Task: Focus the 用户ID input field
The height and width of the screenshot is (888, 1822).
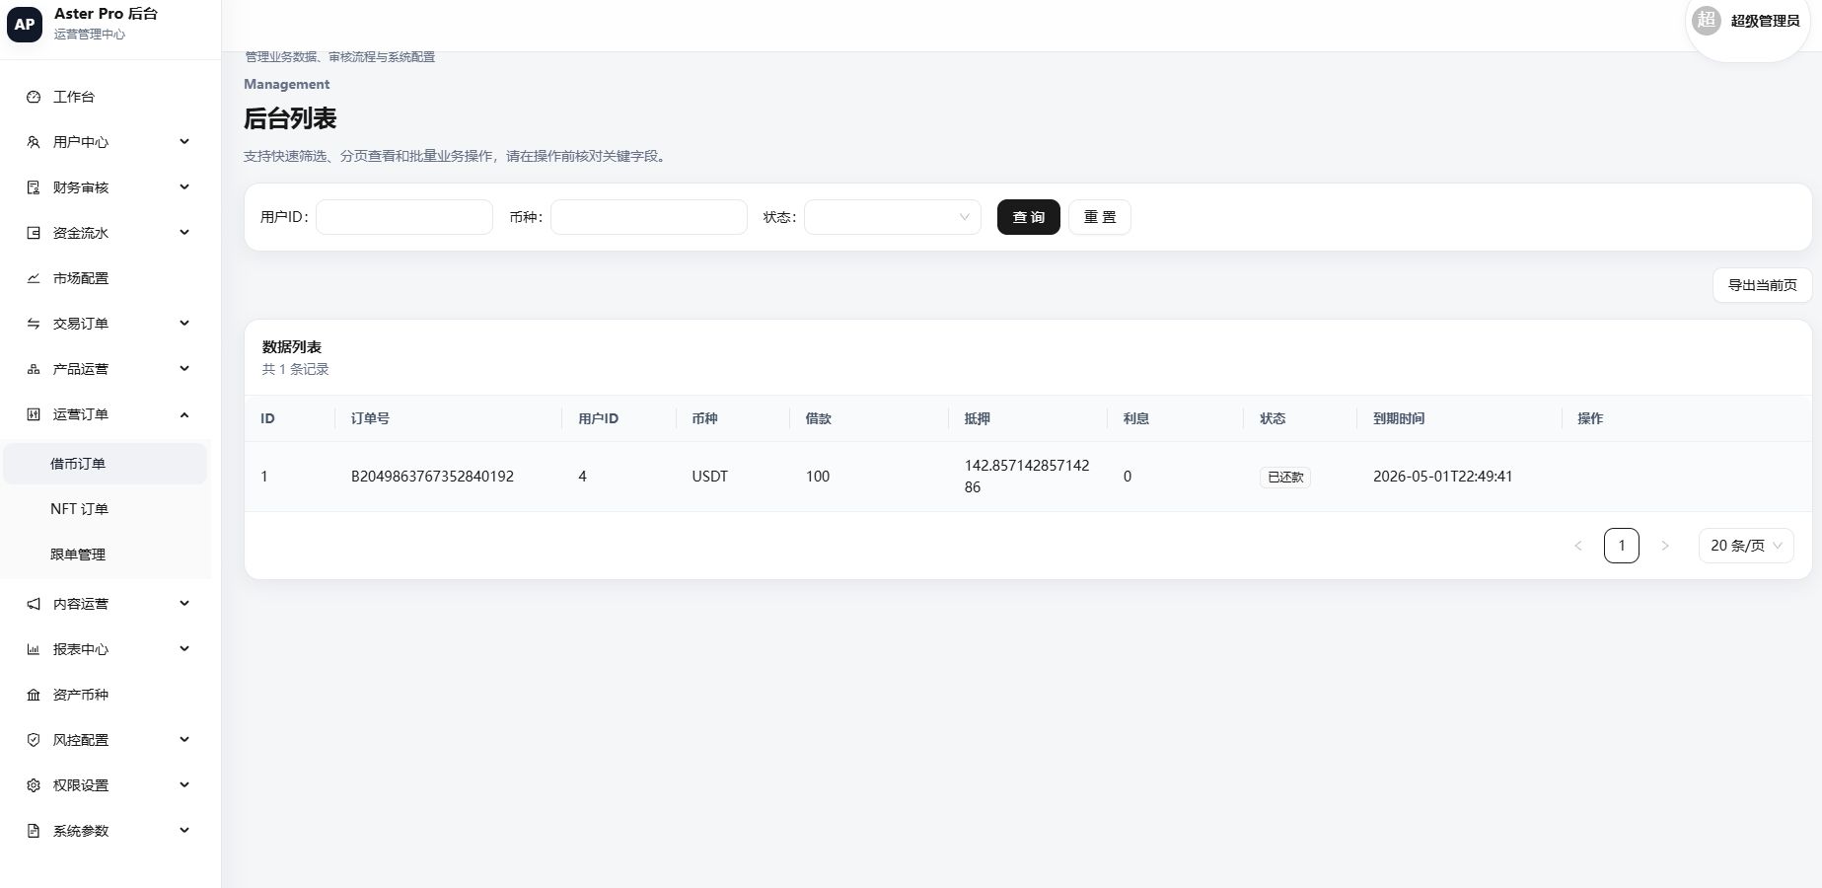Action: pyautogui.click(x=404, y=217)
